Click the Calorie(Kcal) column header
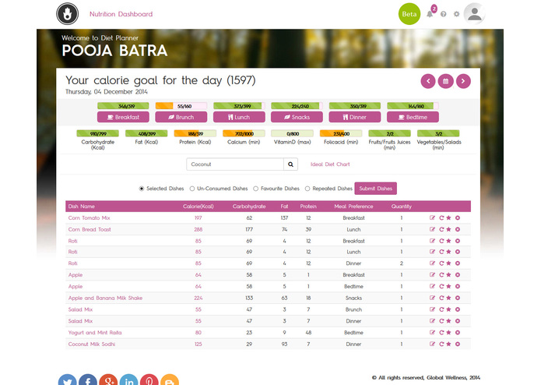Screen dimensions: 541x385 click(x=198, y=207)
